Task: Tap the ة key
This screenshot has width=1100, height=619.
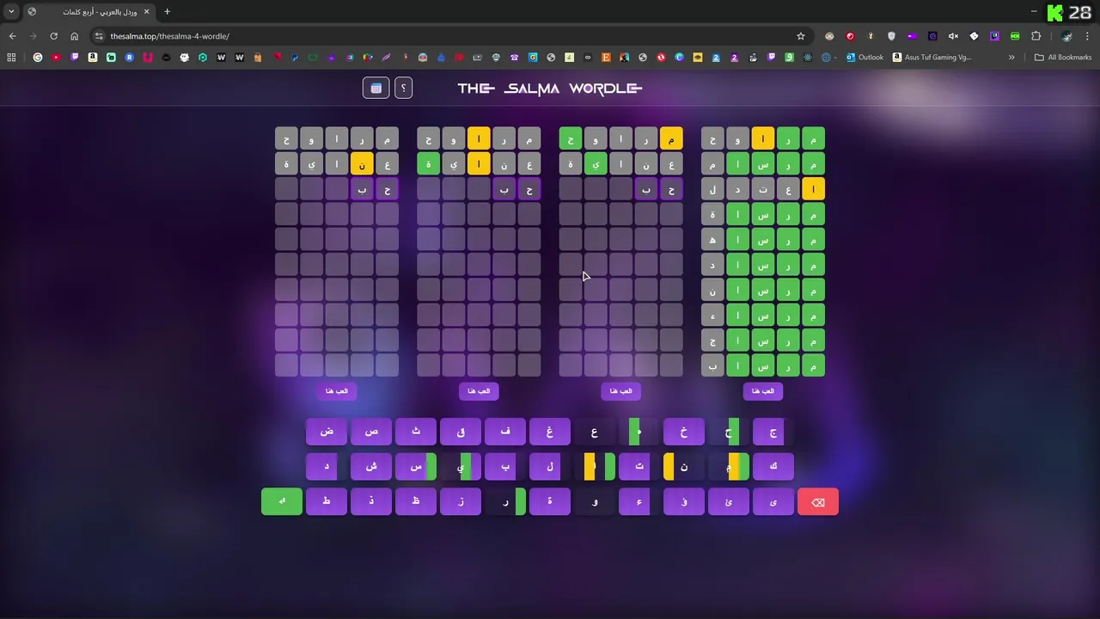Action: (550, 502)
